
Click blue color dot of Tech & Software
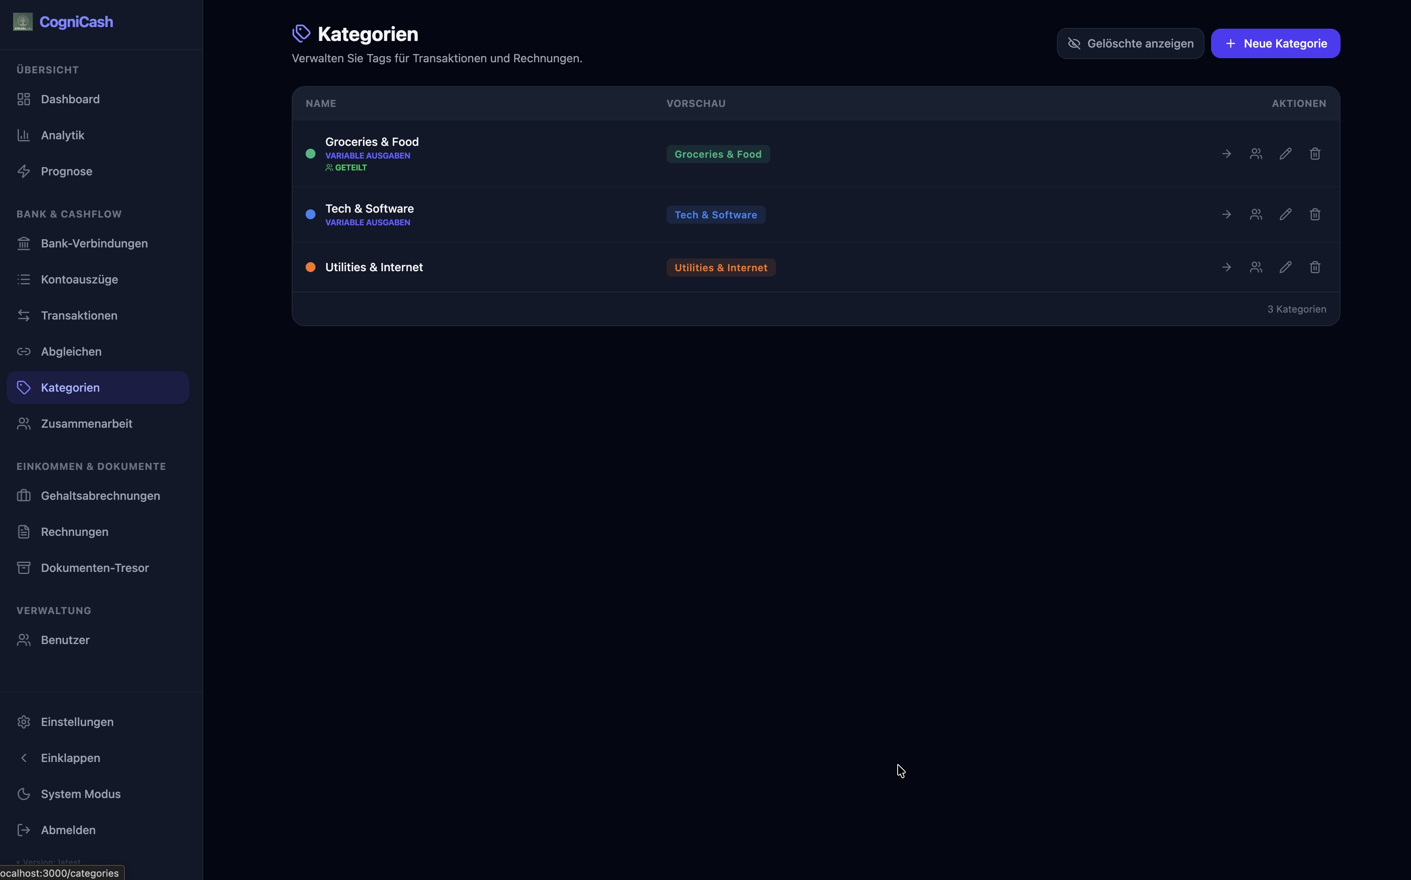tap(311, 214)
